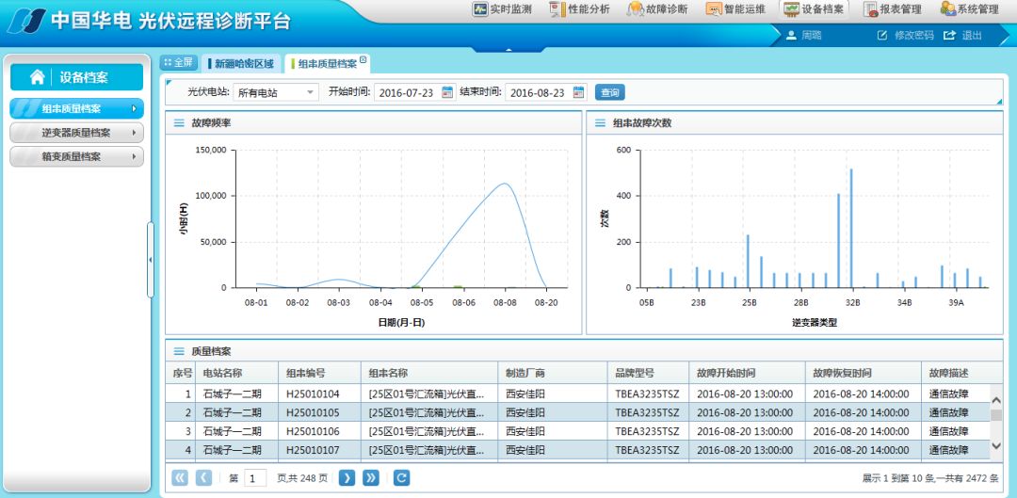The image size is (1017, 498).
Task: Select 箱变质量档案 in the sidebar
Action: (76, 156)
